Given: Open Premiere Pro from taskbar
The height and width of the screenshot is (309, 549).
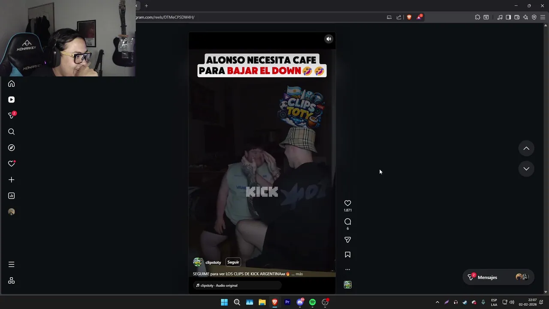Looking at the screenshot, I should tap(287, 302).
